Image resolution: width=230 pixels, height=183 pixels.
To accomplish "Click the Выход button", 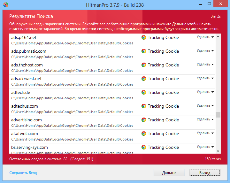I will [205, 172].
